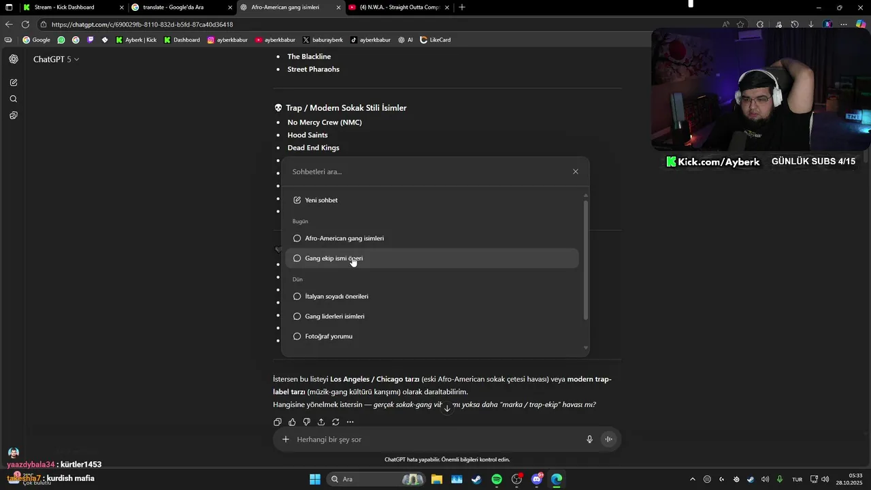Image resolution: width=871 pixels, height=490 pixels.
Task: Click the share response icon
Action: [321, 422]
